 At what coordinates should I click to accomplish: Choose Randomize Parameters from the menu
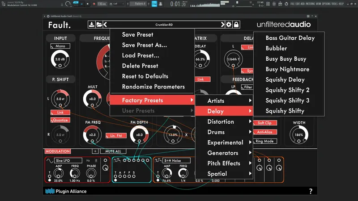point(152,87)
